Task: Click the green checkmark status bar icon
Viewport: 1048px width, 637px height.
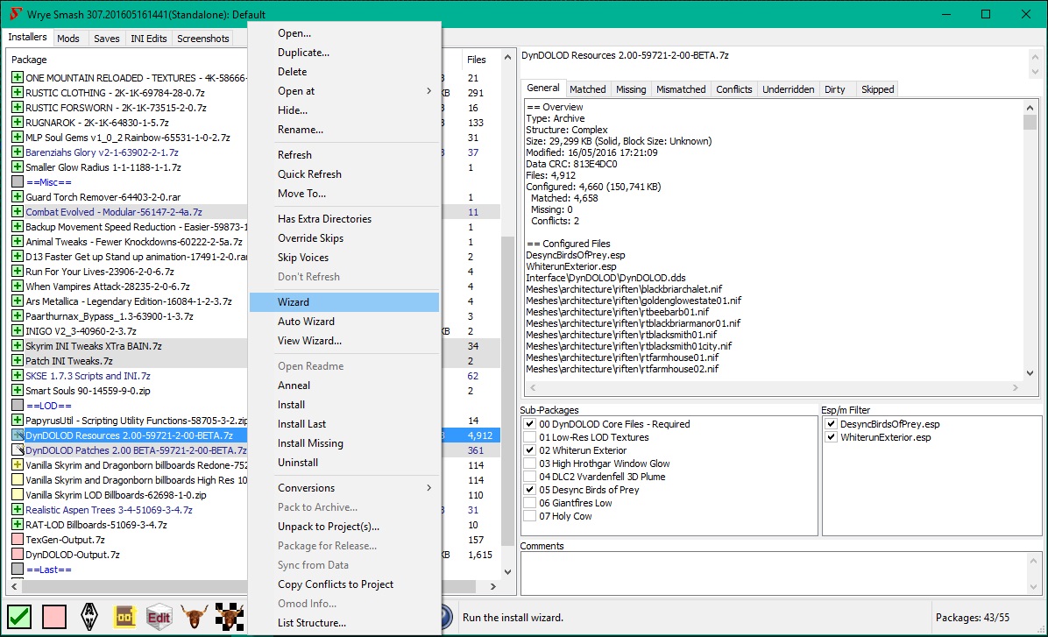Action: 20,616
